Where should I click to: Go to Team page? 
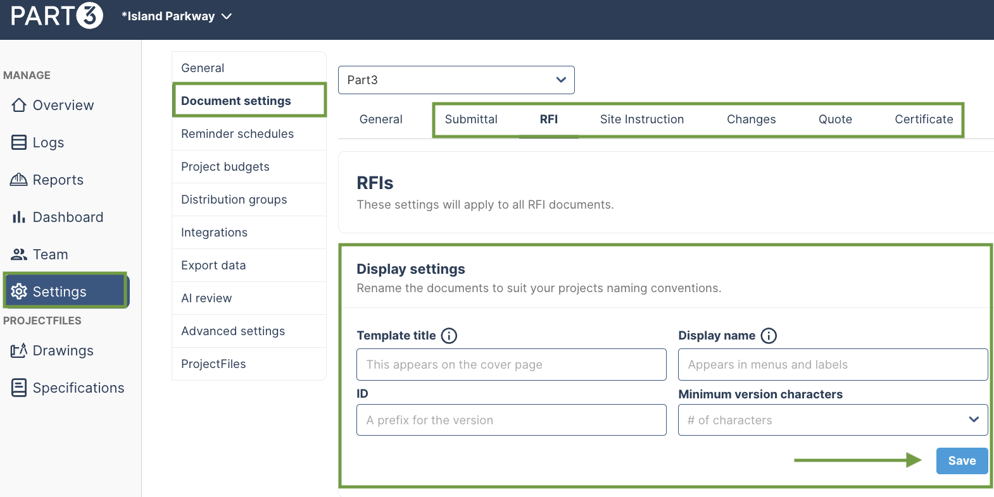(51, 254)
